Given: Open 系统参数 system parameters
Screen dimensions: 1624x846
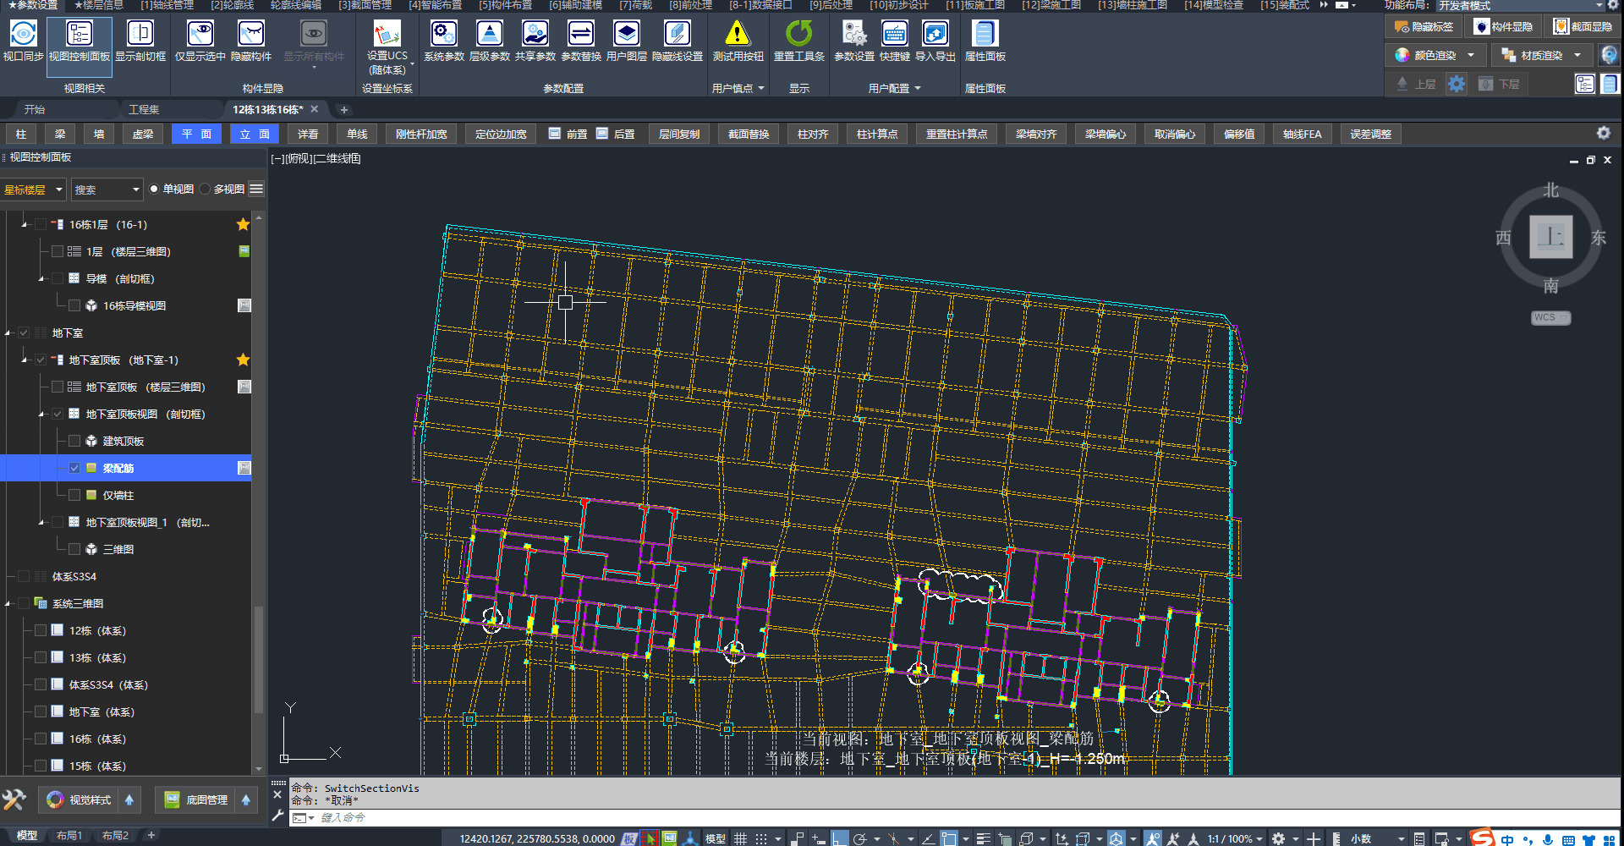Looking at the screenshot, I should (444, 35).
